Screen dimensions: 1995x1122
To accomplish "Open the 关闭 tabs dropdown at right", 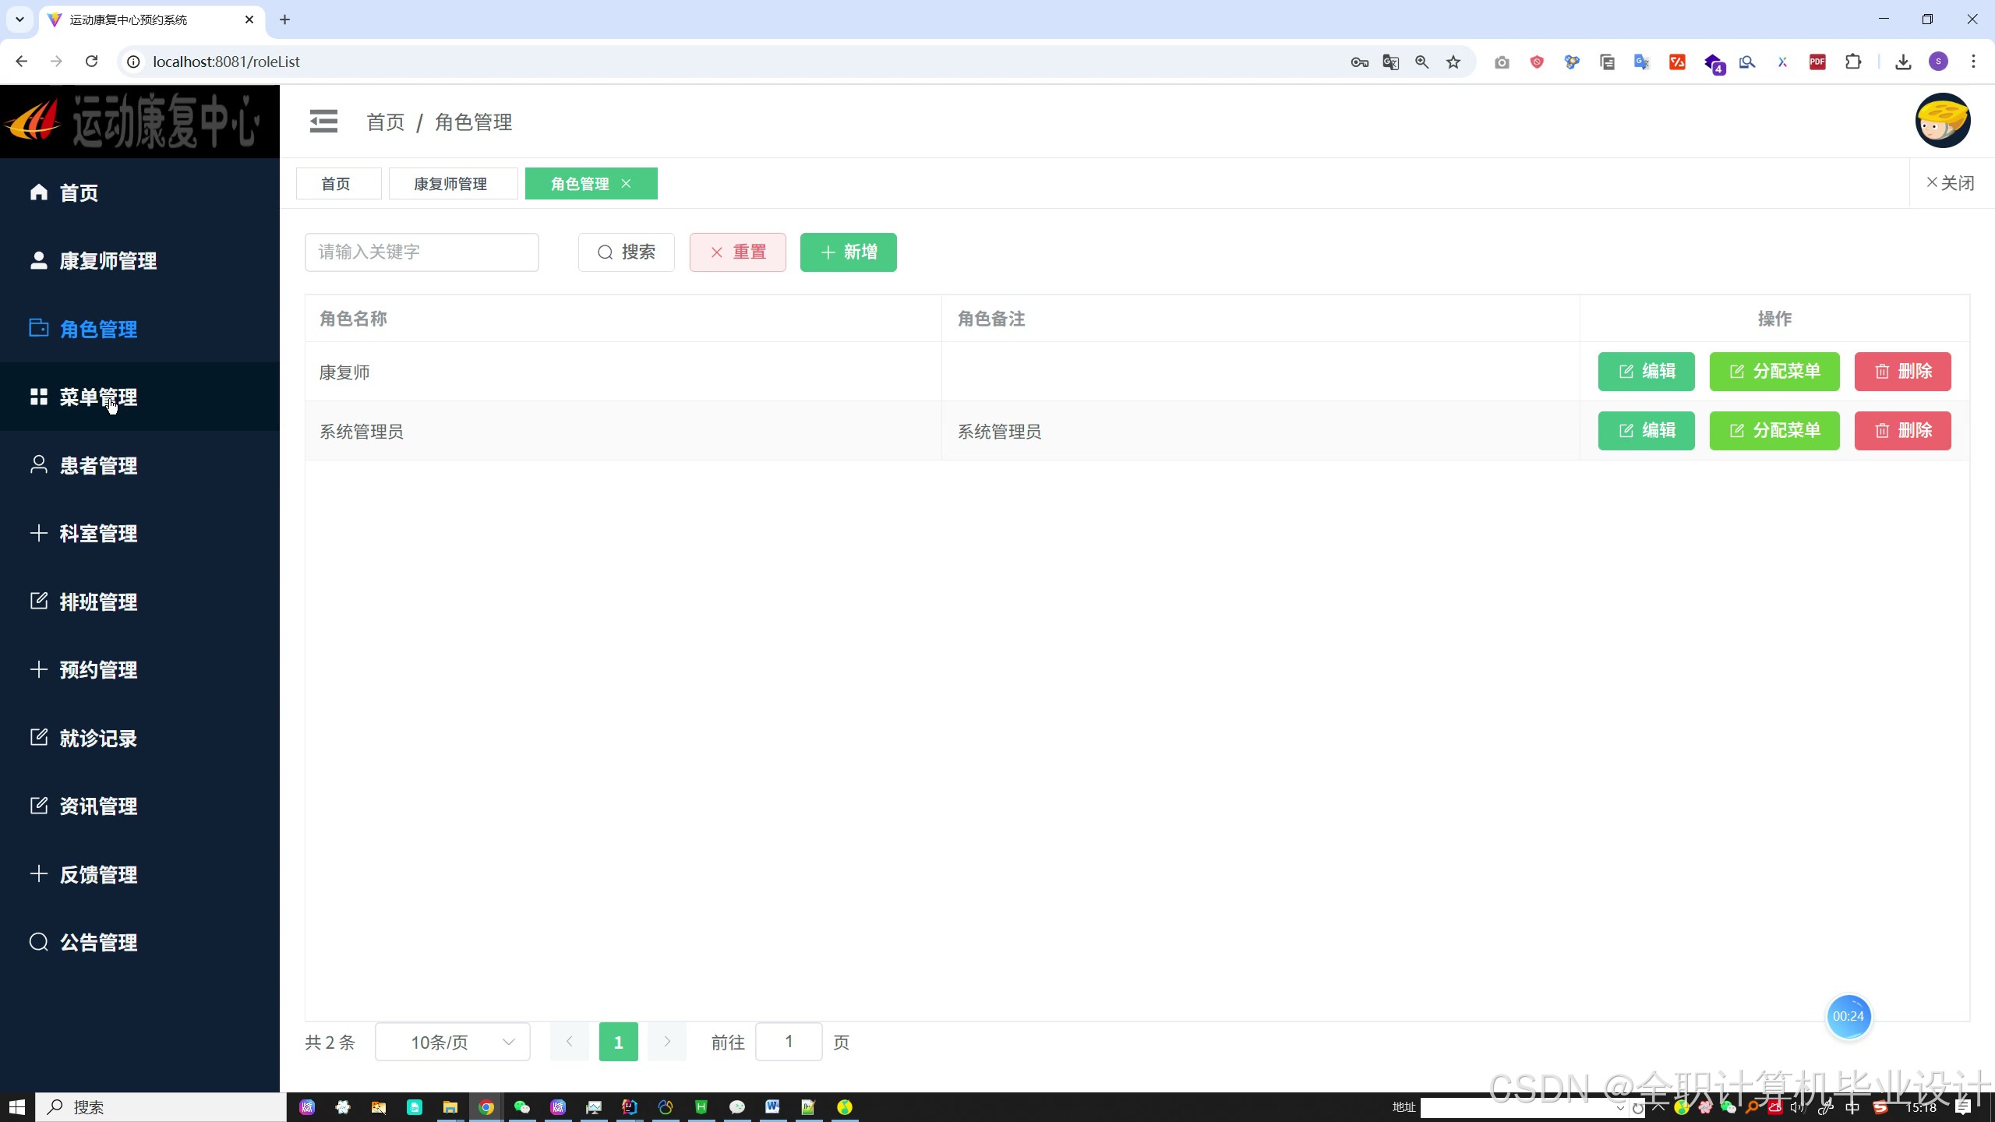I will point(1950,183).
